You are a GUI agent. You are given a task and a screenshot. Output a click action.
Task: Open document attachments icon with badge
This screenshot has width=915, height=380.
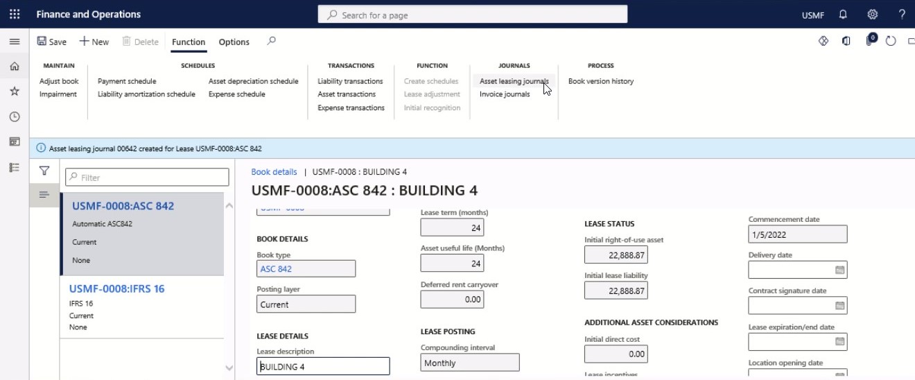click(871, 40)
